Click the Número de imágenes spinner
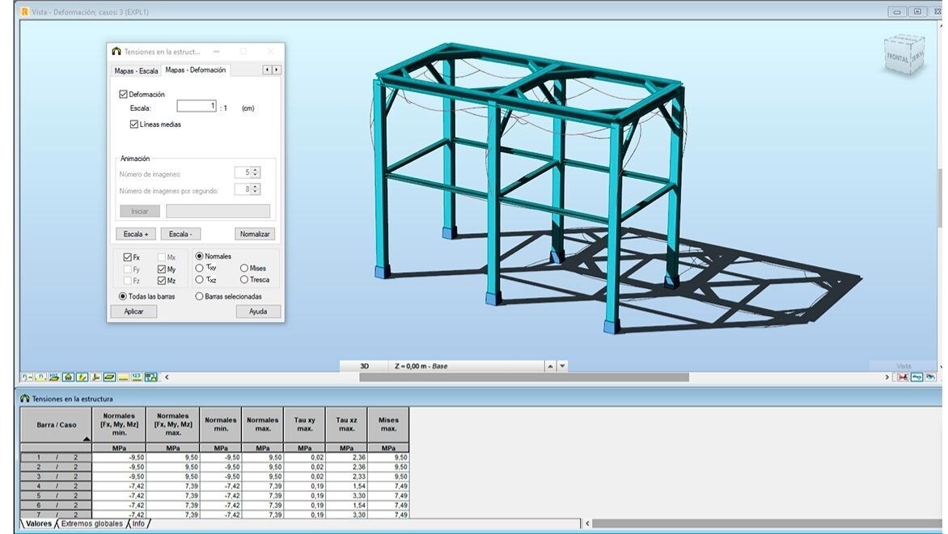This screenshot has width=948, height=534. [255, 172]
